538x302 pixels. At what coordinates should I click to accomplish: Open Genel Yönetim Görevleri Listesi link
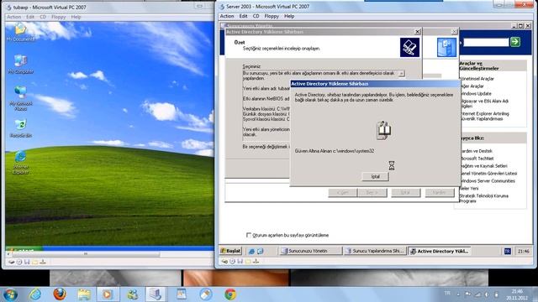pos(488,174)
